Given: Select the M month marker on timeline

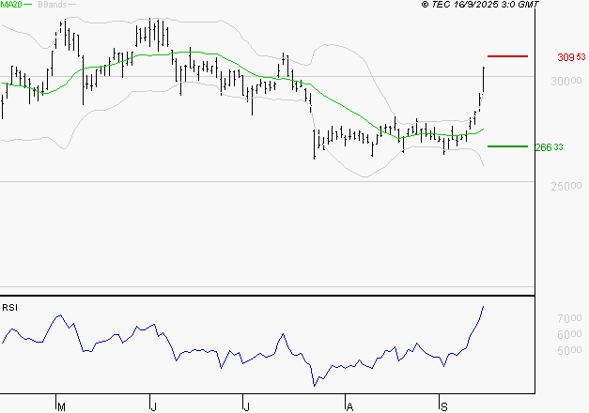Looking at the screenshot, I should pyautogui.click(x=61, y=406).
